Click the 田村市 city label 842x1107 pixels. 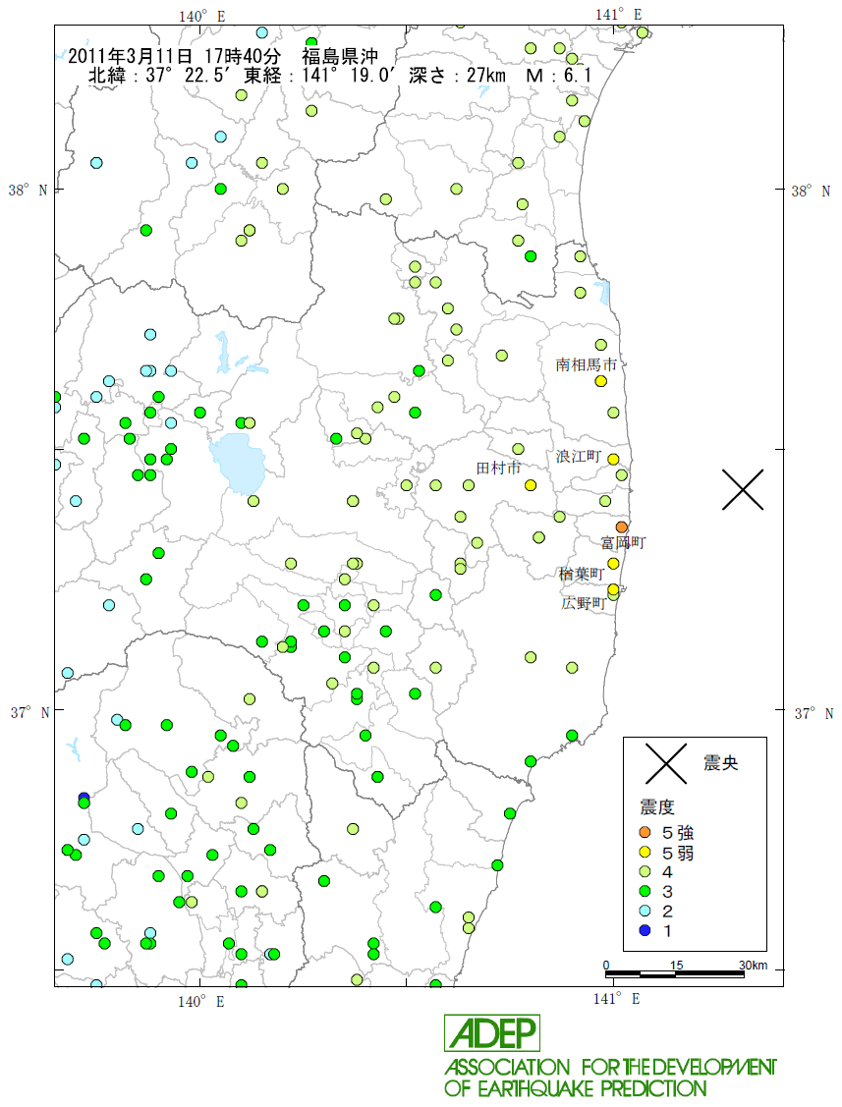click(x=499, y=468)
